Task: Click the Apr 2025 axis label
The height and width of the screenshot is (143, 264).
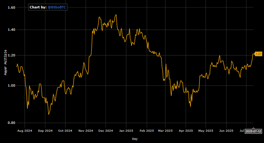Action: [x=186, y=131]
